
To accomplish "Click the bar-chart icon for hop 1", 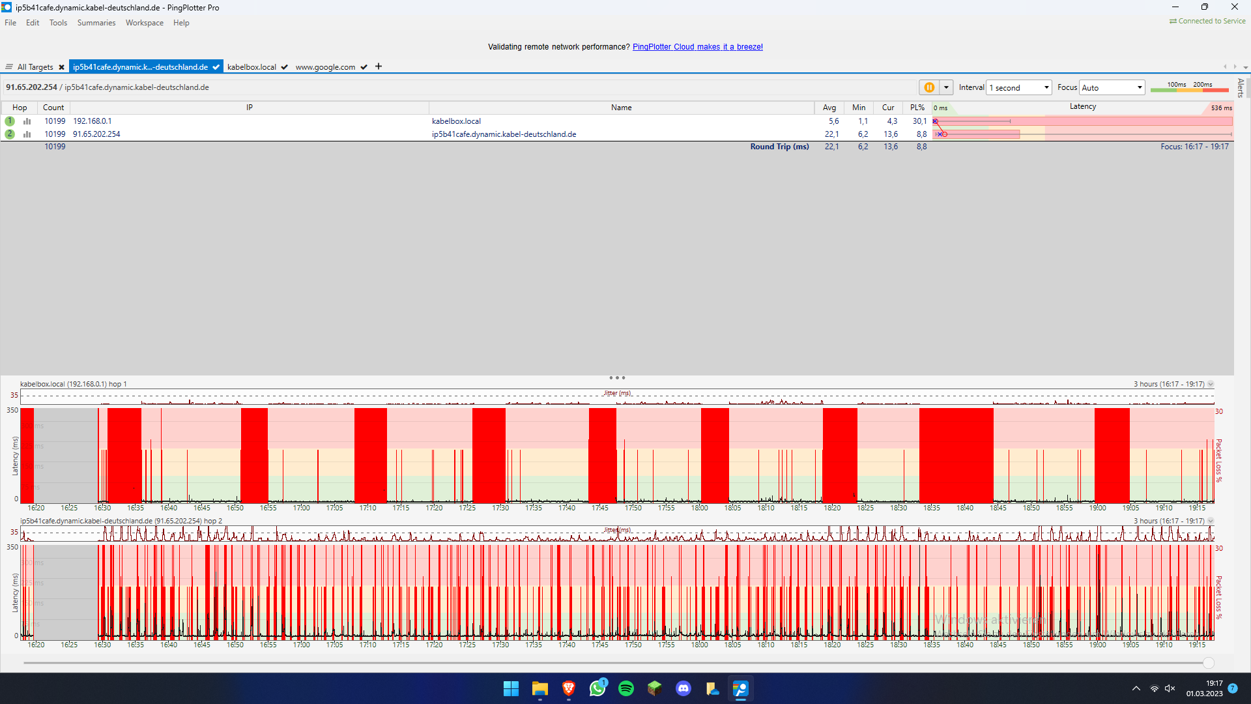I will (27, 121).
